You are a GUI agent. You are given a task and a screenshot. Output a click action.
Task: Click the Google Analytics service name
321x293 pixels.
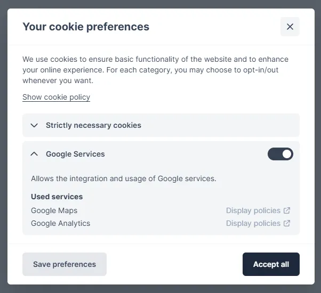tap(60, 223)
